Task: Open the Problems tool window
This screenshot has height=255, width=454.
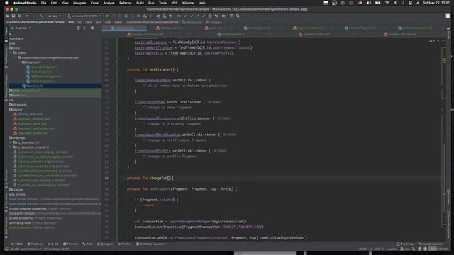Action: pyautogui.click(x=35, y=244)
